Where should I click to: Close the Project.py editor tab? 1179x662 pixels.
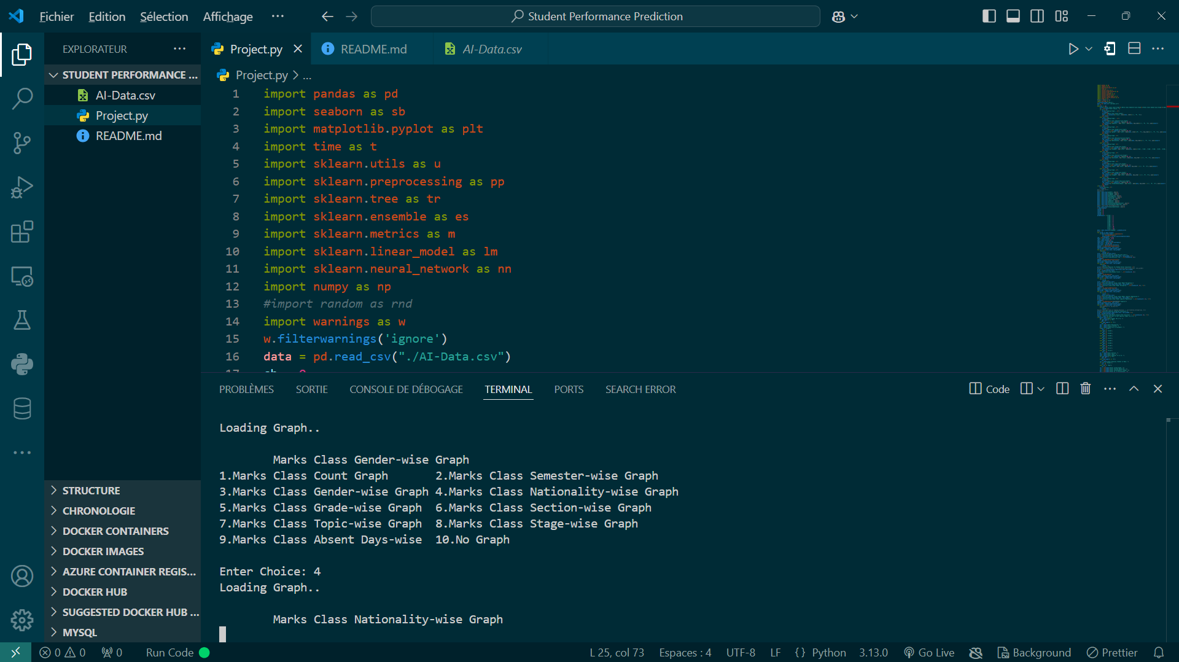click(298, 49)
